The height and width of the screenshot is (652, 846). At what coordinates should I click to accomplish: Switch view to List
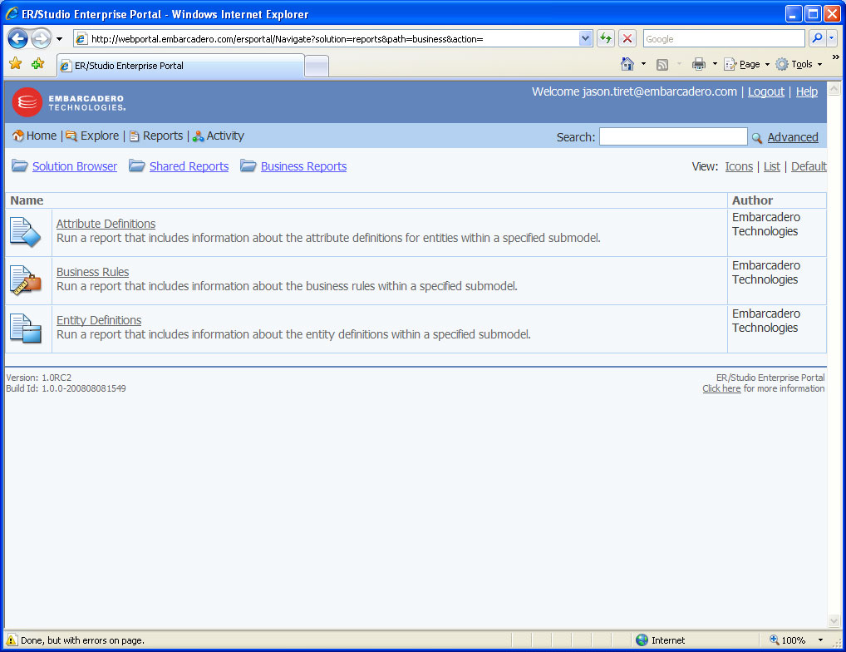(771, 166)
